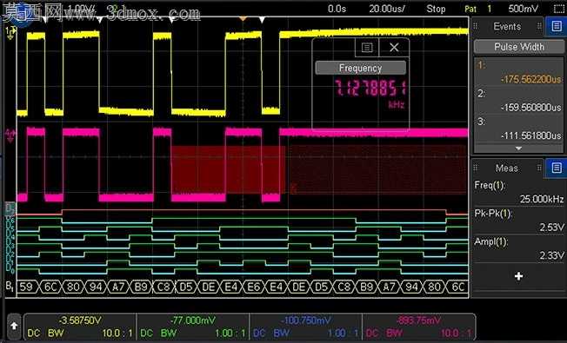
Task: Open the Meas panel list menu icon
Action: click(x=557, y=168)
